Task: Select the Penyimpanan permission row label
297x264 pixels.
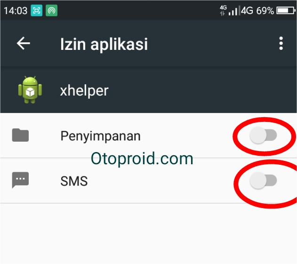Action: click(100, 136)
